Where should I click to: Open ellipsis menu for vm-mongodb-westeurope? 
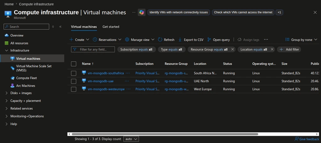pos(128,89)
